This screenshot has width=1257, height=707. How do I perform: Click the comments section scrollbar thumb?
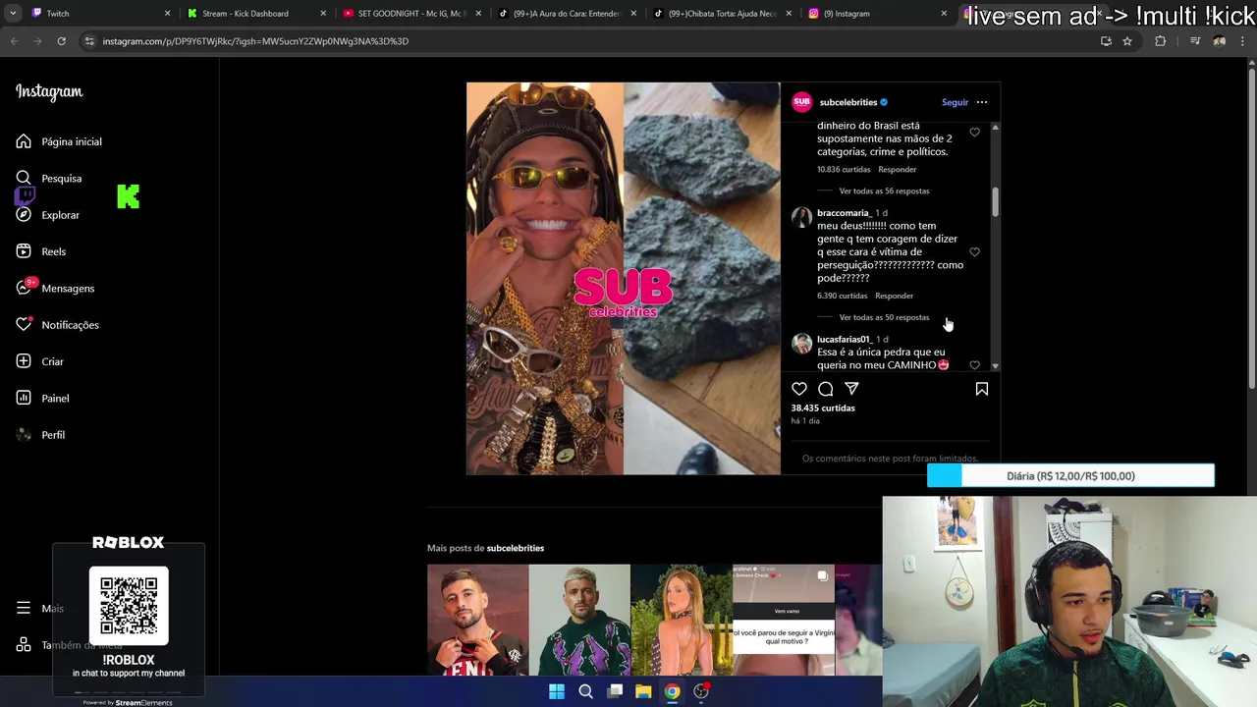[x=995, y=201]
